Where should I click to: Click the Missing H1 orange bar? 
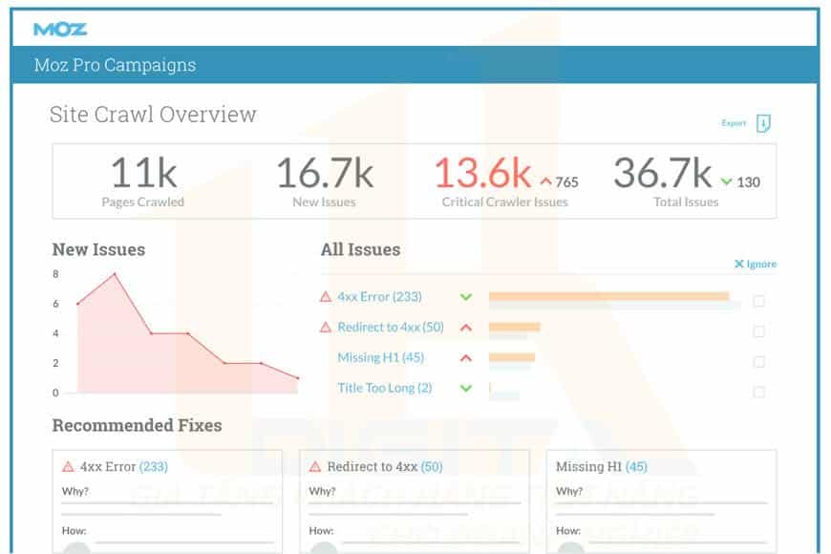pos(511,357)
